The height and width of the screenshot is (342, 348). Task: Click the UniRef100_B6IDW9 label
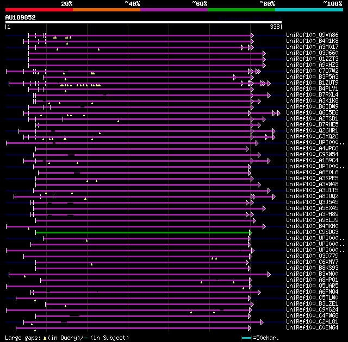point(312,107)
